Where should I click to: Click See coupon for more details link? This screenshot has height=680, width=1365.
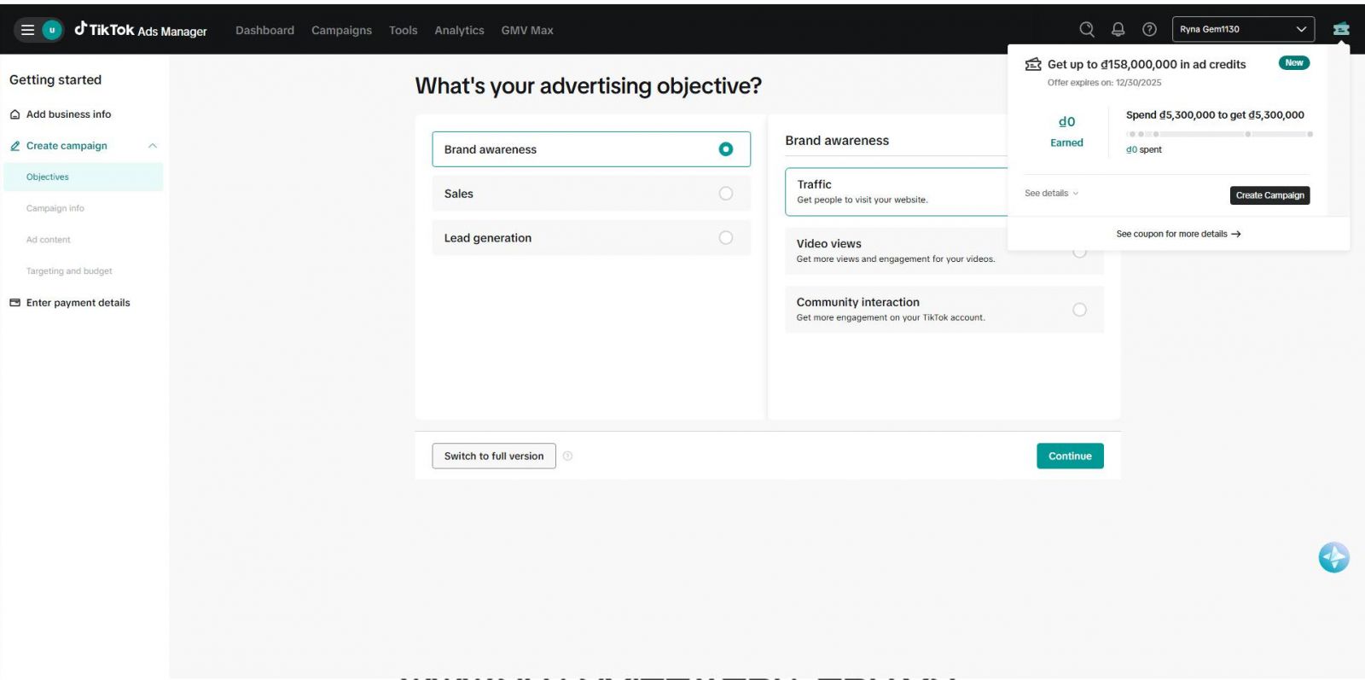[x=1178, y=234]
